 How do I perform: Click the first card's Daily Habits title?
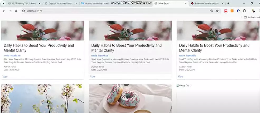(39, 48)
